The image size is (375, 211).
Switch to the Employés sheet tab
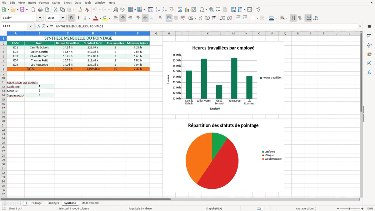(53, 203)
